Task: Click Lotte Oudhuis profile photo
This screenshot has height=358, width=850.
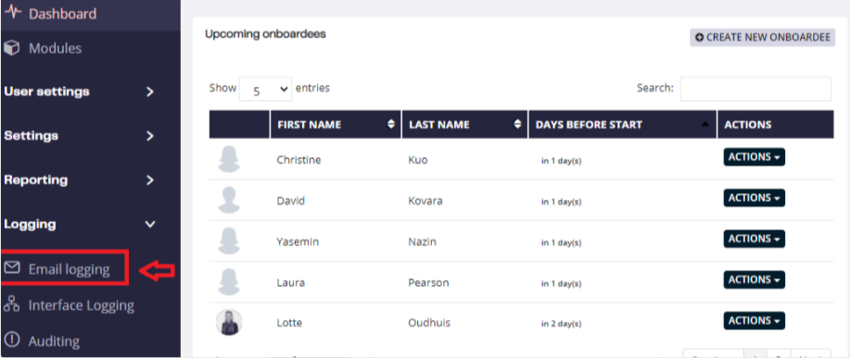Action: tap(229, 323)
